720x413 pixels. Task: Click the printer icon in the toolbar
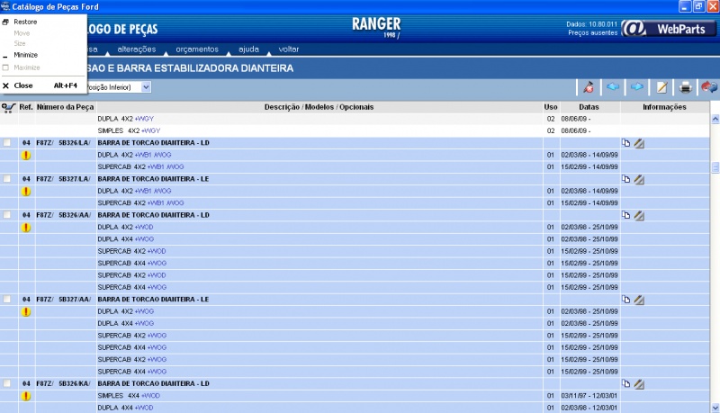686,87
